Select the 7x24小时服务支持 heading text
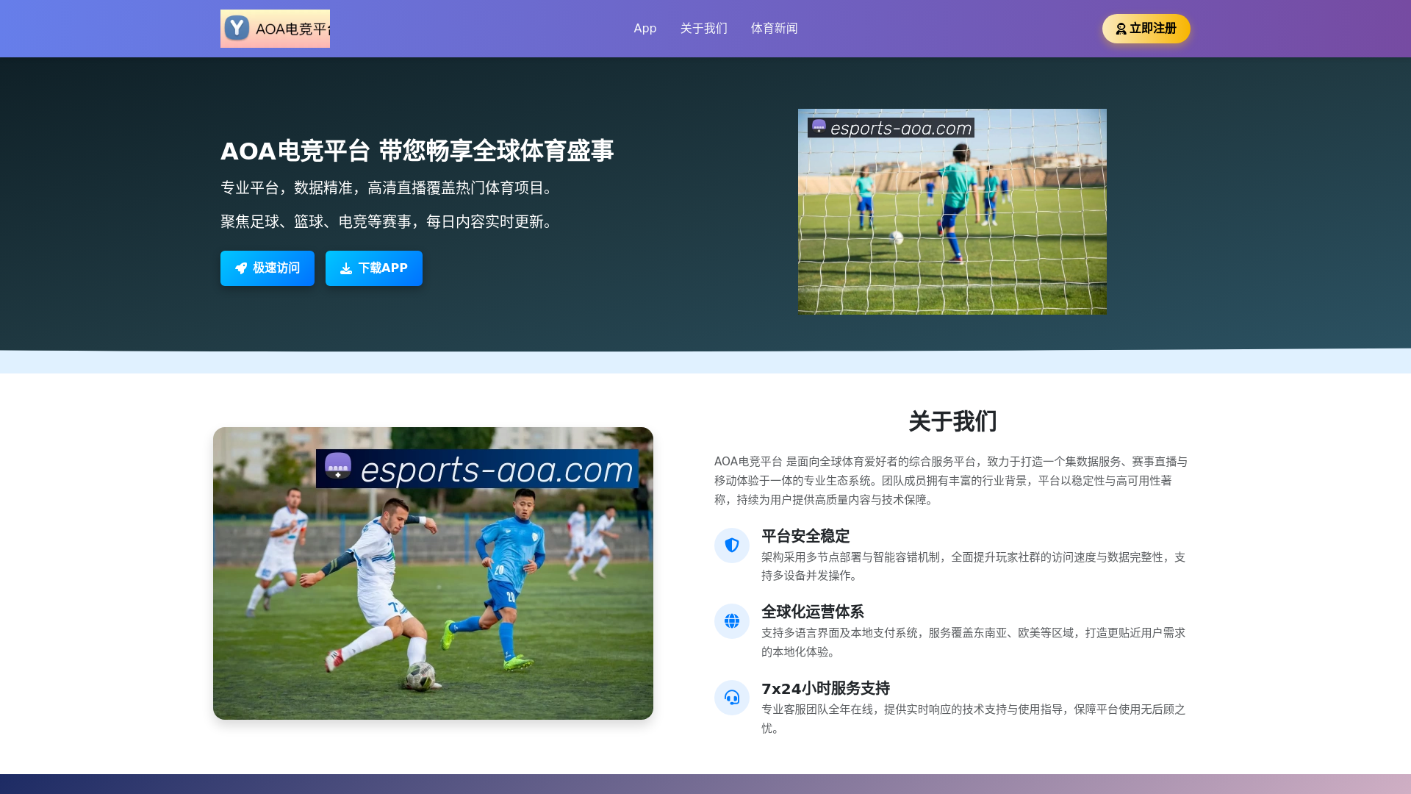Image resolution: width=1411 pixels, height=794 pixels. click(x=825, y=688)
